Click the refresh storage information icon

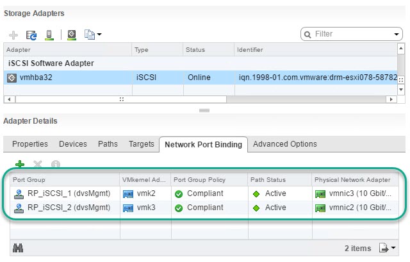coord(31,34)
